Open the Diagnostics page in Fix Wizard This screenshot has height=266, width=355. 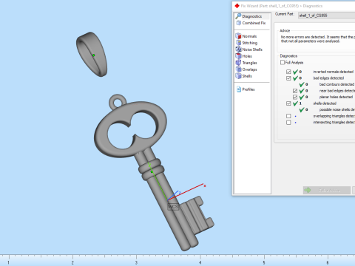pos(251,16)
